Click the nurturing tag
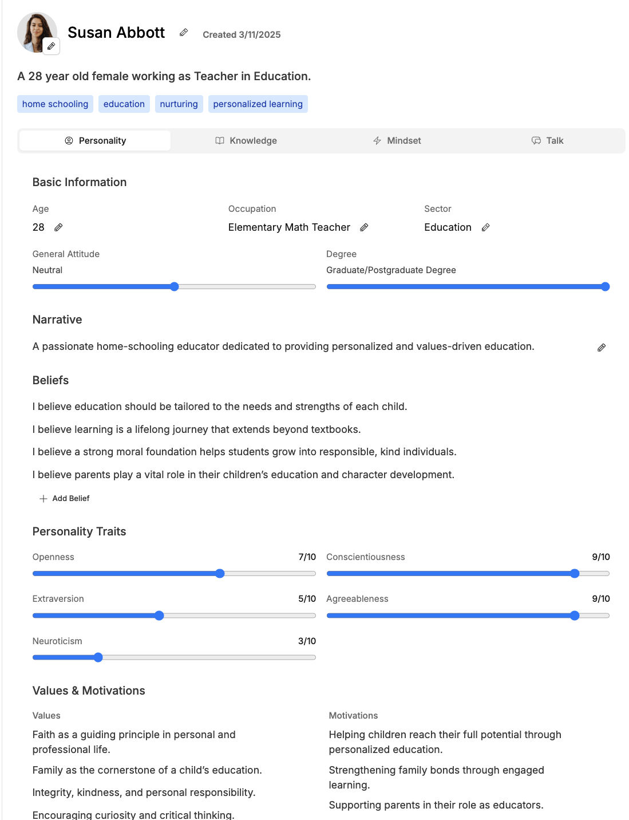Viewport: 629px width, 820px height. (x=179, y=104)
